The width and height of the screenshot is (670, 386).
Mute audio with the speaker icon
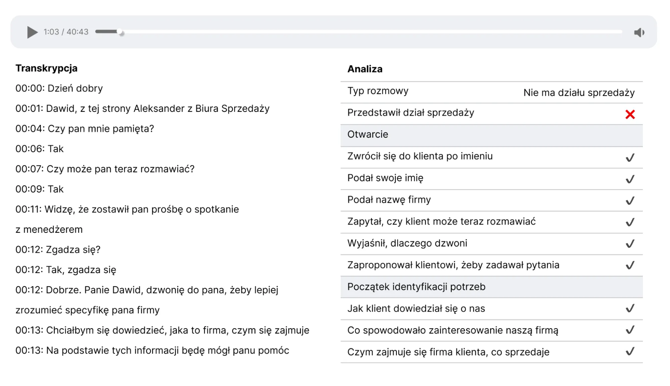[639, 33]
